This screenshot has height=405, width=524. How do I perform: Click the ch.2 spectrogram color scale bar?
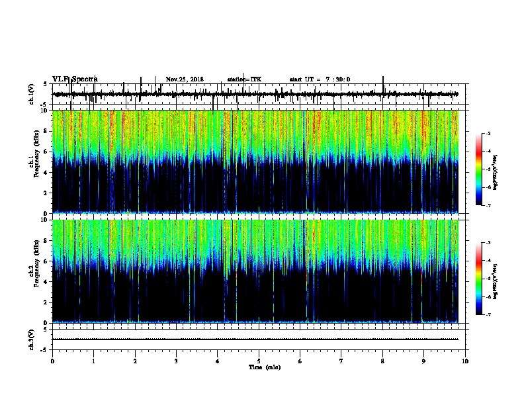[479, 279]
